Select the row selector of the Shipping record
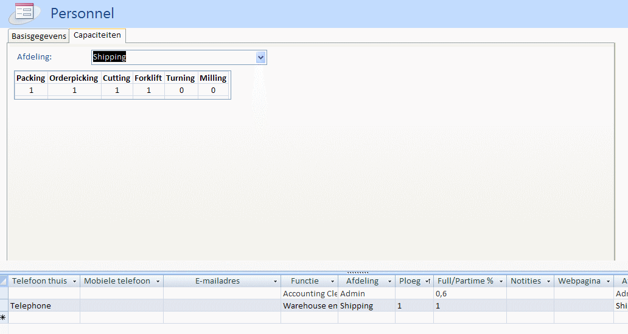 (x=4, y=305)
